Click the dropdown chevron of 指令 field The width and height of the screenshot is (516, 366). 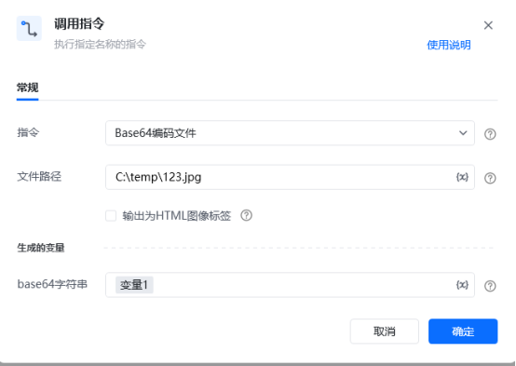pyautogui.click(x=463, y=133)
